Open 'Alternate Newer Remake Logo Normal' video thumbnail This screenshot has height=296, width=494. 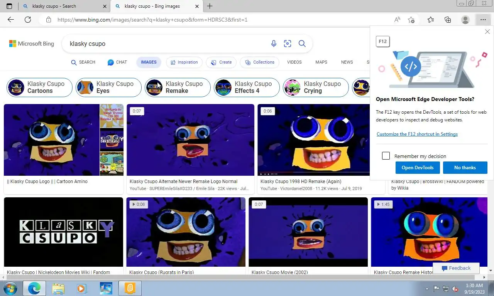click(x=190, y=140)
